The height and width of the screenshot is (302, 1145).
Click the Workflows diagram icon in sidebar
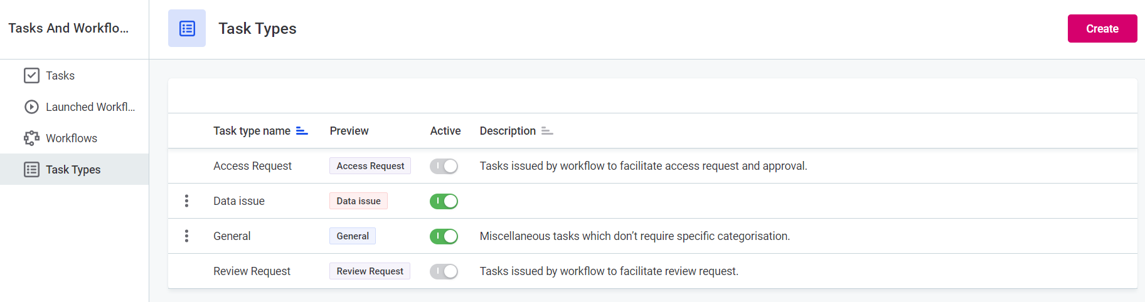tap(31, 138)
